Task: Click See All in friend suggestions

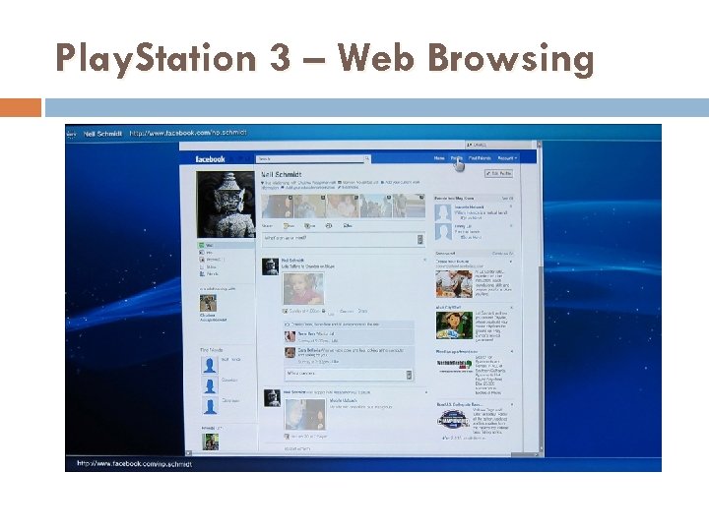Action: click(507, 199)
